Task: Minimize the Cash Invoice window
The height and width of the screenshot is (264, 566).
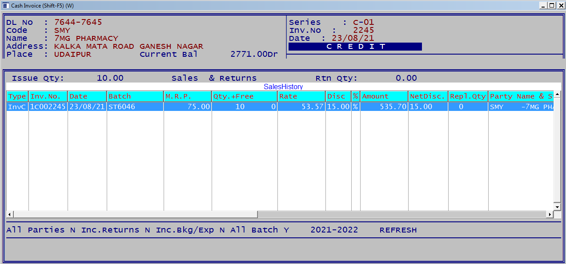Action: 543,5
